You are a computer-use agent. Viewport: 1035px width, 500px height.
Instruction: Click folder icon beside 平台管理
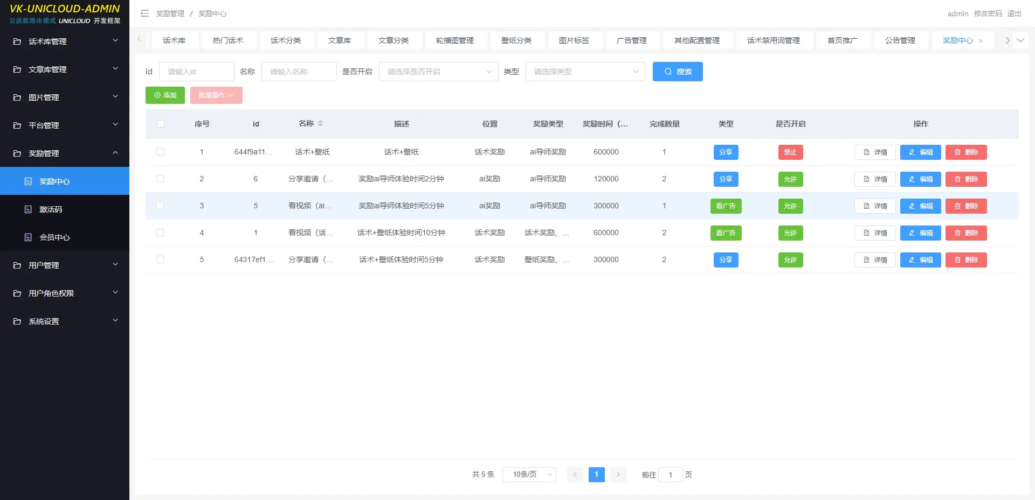17,125
